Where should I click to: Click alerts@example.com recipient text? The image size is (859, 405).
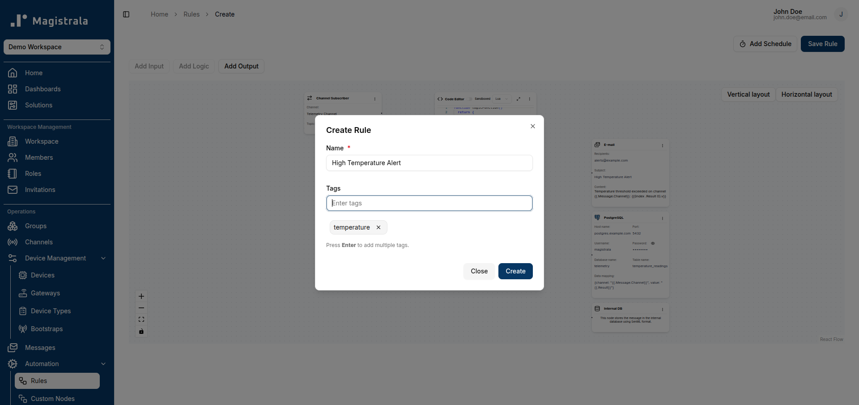pos(611,160)
